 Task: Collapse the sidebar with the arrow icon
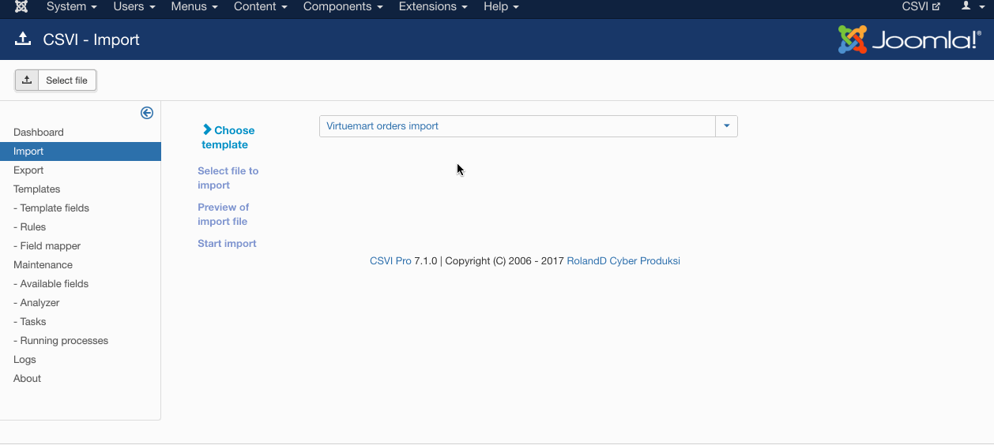tap(147, 113)
